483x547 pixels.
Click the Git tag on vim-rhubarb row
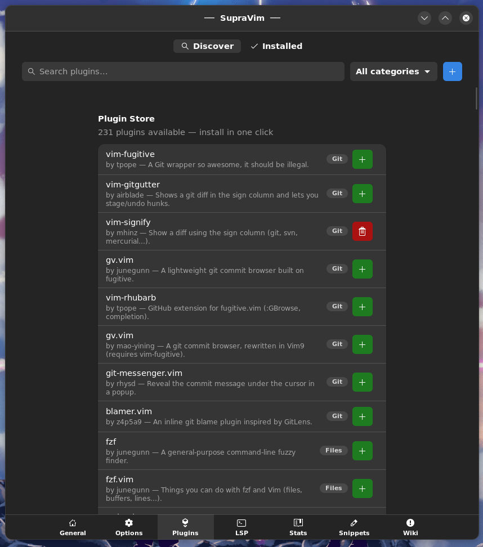coord(337,306)
